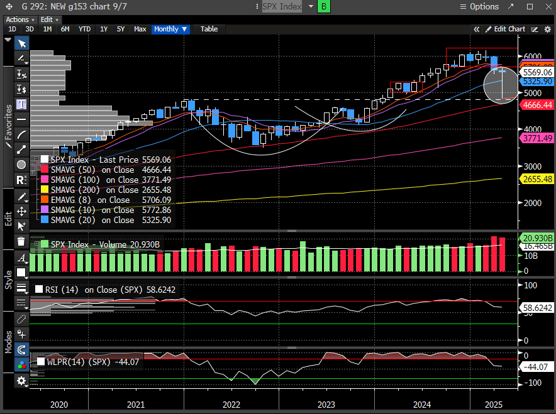Select the 1Y range tab

tap(104, 29)
